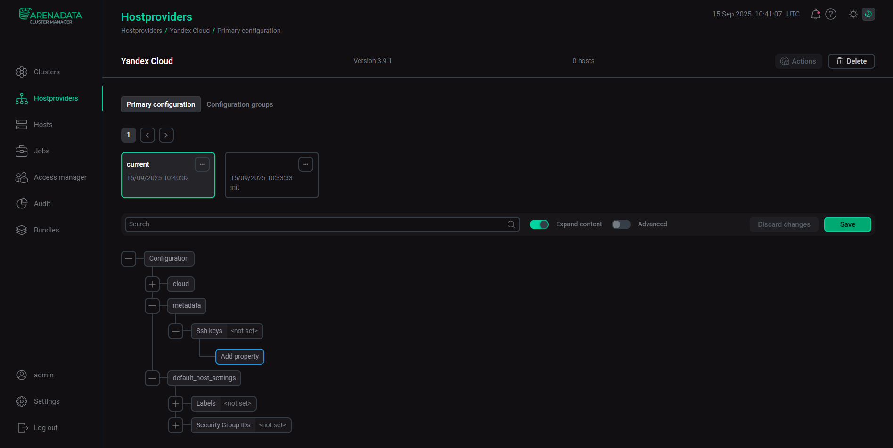Image resolution: width=893 pixels, height=448 pixels.
Task: Turn off the Expand content toggle
Action: point(539,224)
